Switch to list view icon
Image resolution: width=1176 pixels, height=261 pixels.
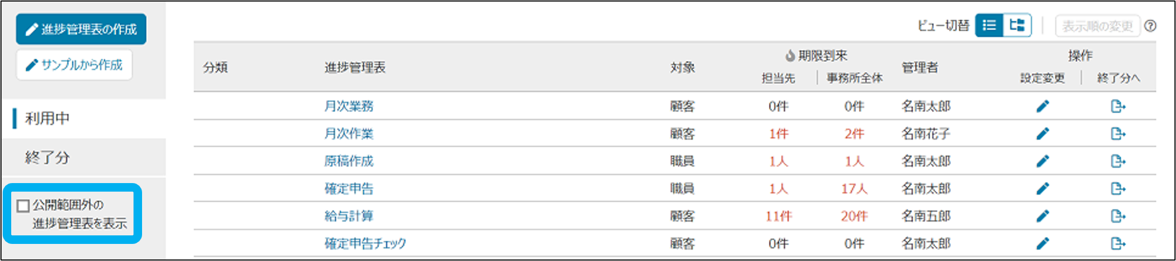coord(989,26)
